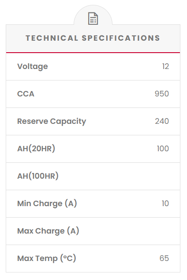Click the voltage value 12
This screenshot has width=187, height=280.
(x=165, y=66)
